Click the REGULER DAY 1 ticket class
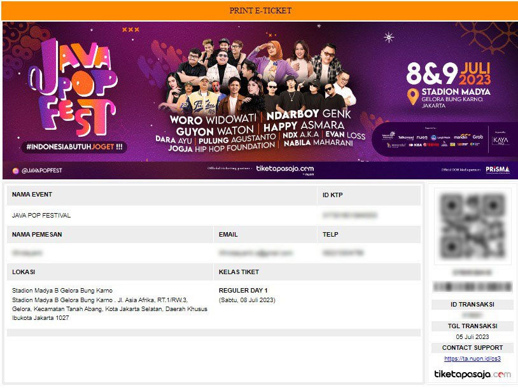Screen dimensions: 518x388 click(243, 291)
